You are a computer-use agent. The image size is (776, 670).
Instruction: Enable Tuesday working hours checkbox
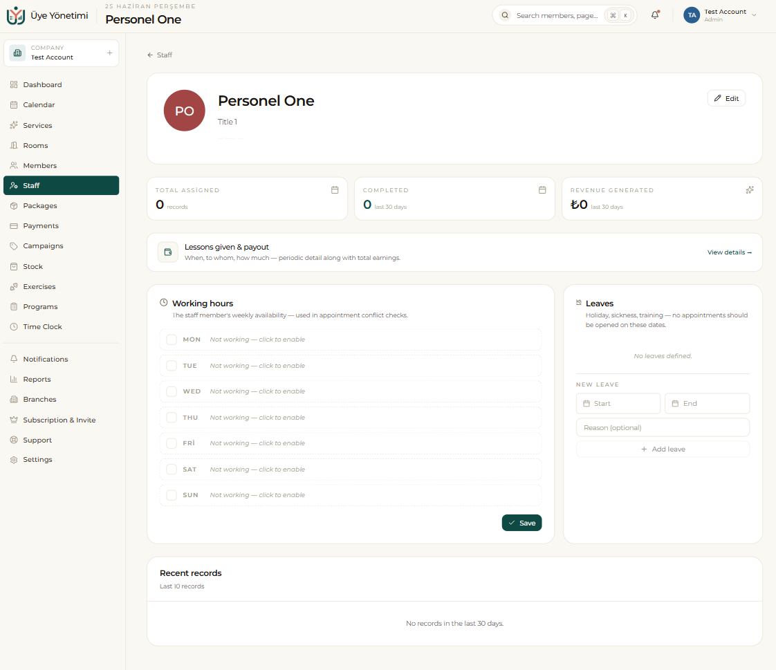coord(172,366)
